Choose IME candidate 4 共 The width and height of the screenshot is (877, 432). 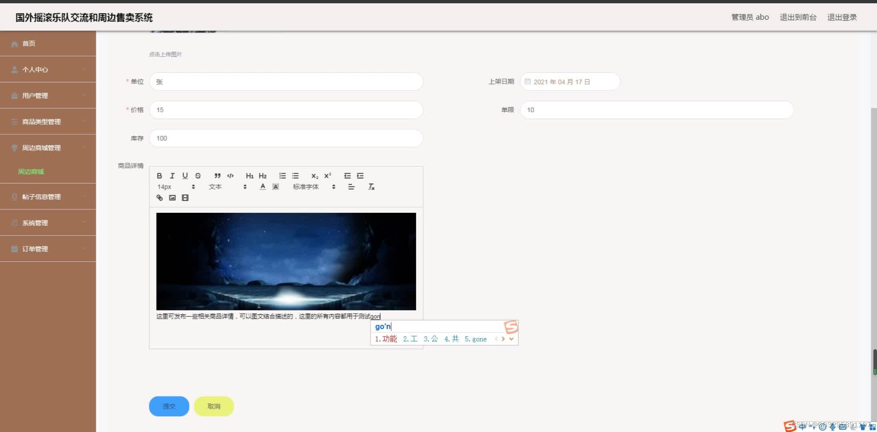click(451, 339)
